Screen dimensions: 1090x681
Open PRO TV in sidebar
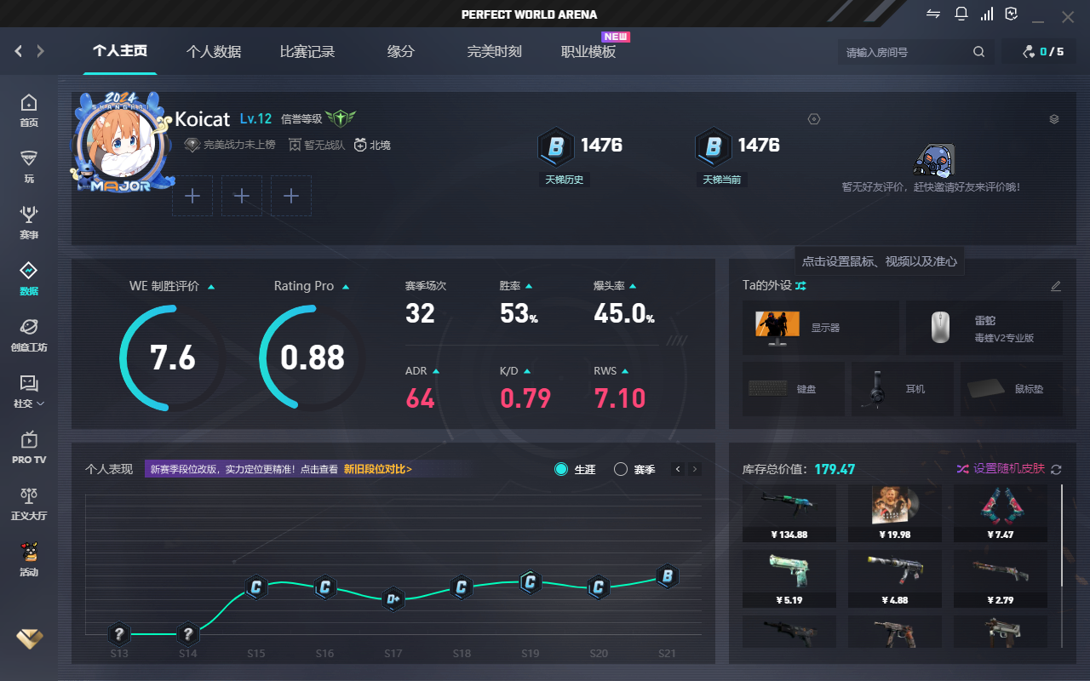[x=29, y=447]
